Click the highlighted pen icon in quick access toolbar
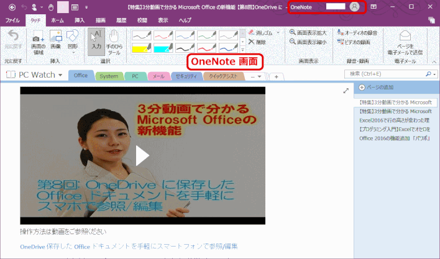440x259 pixels. point(63,7)
